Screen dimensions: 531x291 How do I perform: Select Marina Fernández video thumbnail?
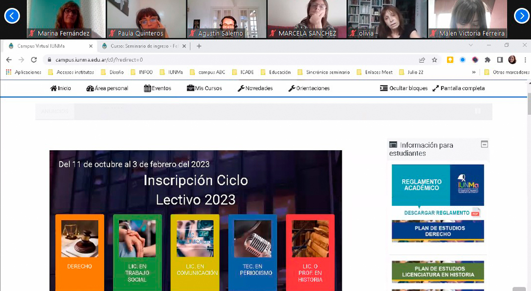point(66,18)
